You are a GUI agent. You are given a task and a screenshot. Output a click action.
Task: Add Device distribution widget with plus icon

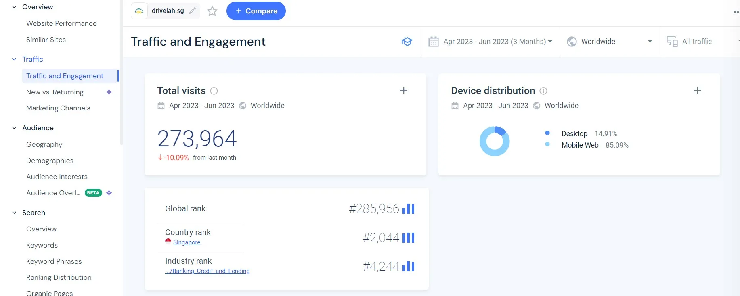(697, 90)
